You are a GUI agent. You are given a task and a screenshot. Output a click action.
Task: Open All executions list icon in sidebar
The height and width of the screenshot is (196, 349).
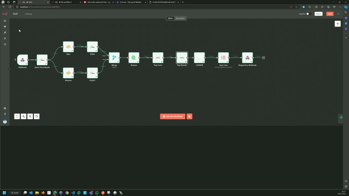(5, 44)
